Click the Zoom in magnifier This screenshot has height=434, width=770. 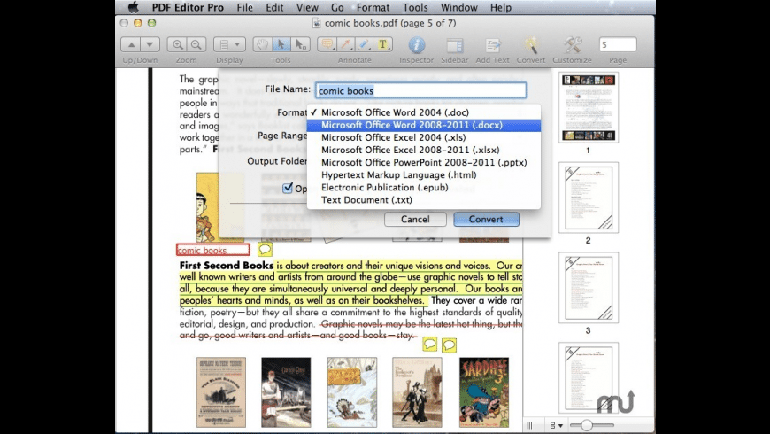click(178, 44)
